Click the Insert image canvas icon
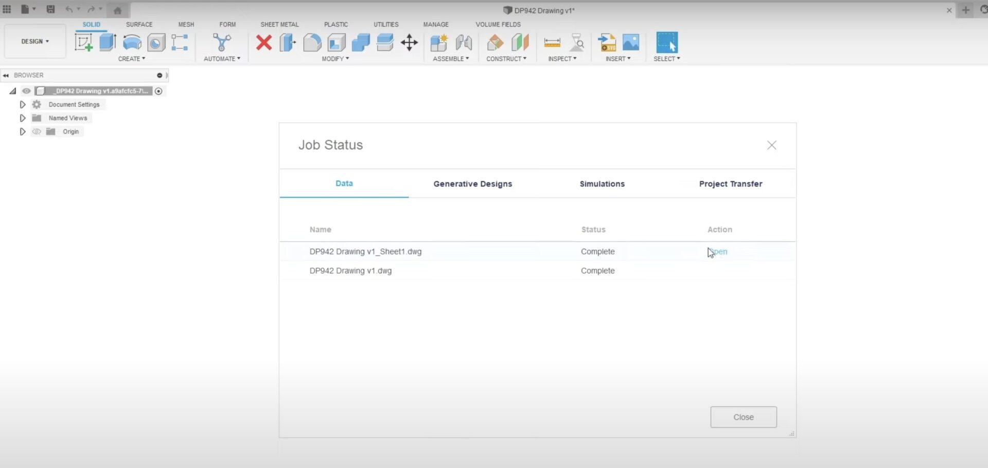This screenshot has height=468, width=988. tap(631, 42)
